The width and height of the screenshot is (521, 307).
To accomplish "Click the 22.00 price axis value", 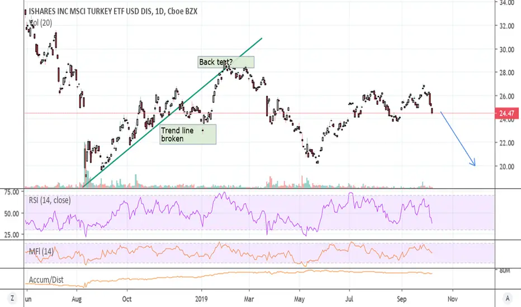I will tap(506, 143).
